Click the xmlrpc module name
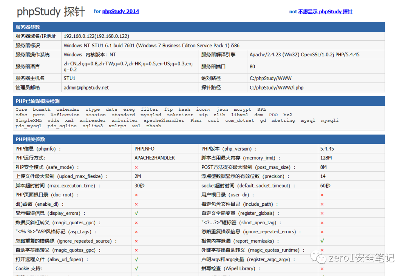408x276 pixels. pyautogui.click(x=117, y=126)
